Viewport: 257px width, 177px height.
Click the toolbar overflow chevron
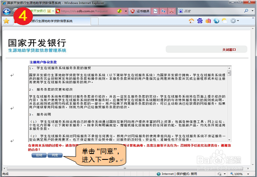pos(253,18)
